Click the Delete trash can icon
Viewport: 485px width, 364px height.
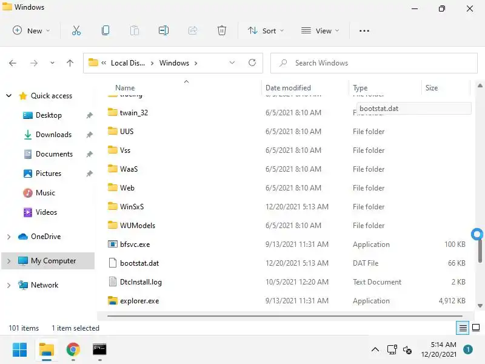point(222,31)
